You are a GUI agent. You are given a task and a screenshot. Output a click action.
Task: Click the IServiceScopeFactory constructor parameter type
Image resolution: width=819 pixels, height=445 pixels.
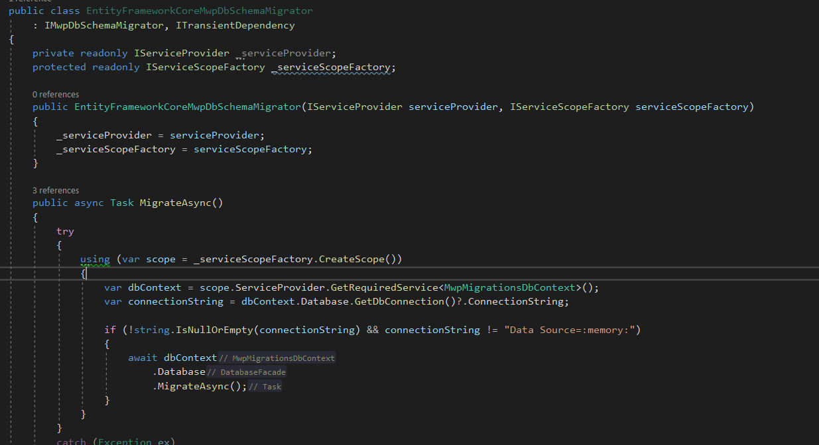(x=569, y=107)
